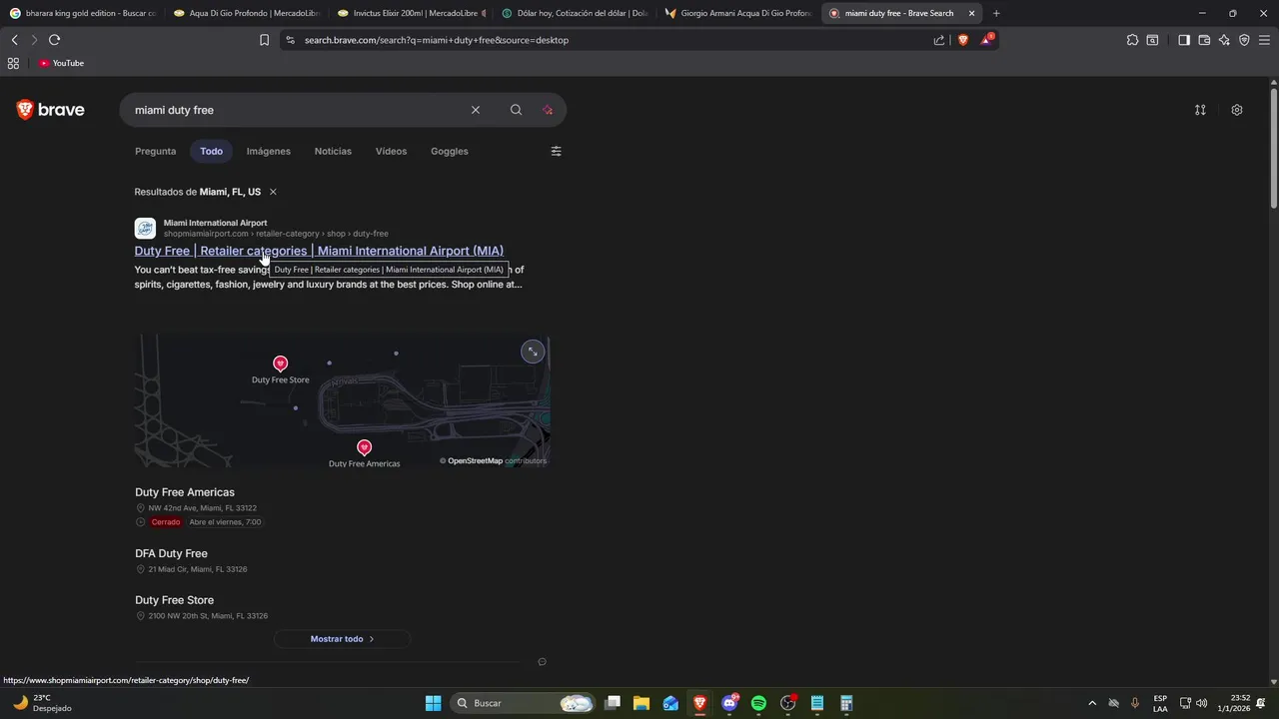
Task: Select the Todo results tab
Action: click(211, 151)
